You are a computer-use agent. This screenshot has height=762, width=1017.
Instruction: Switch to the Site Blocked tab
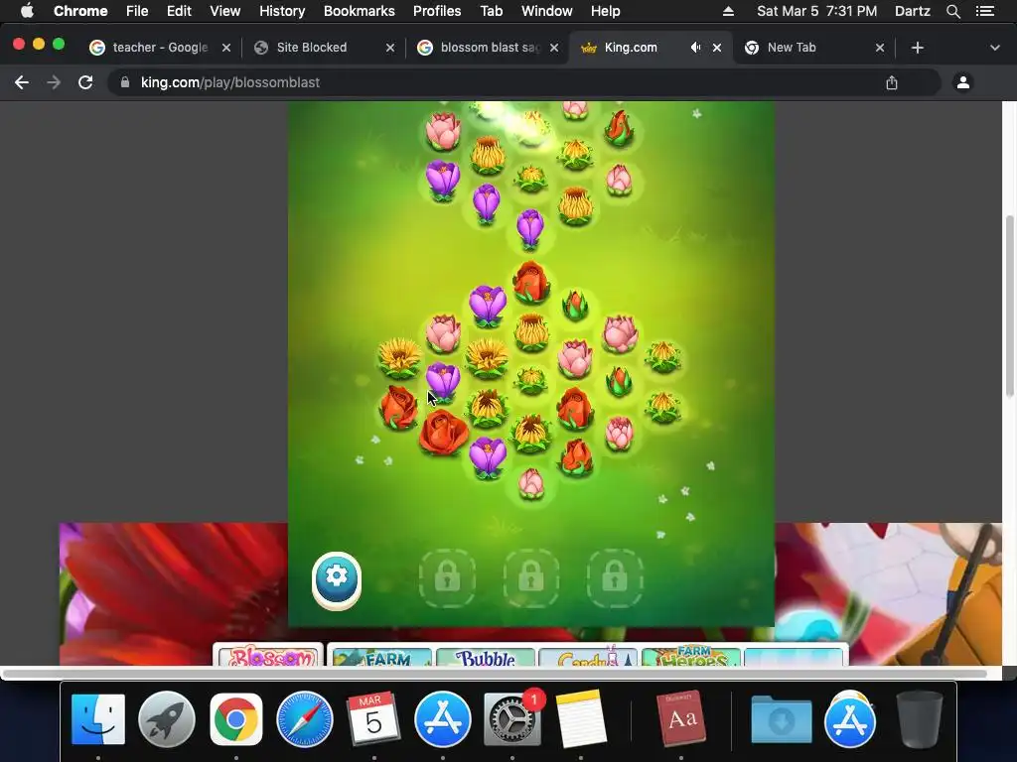[x=311, y=48]
